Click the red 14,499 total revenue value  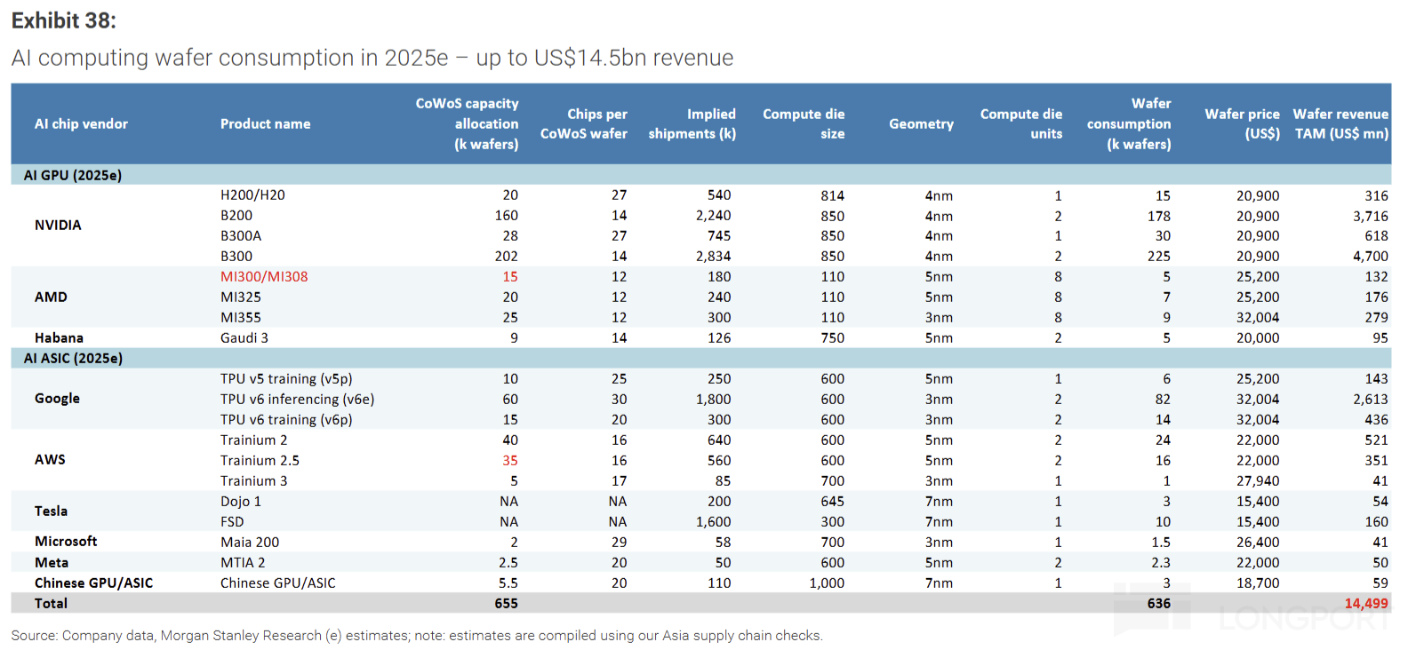1365,604
